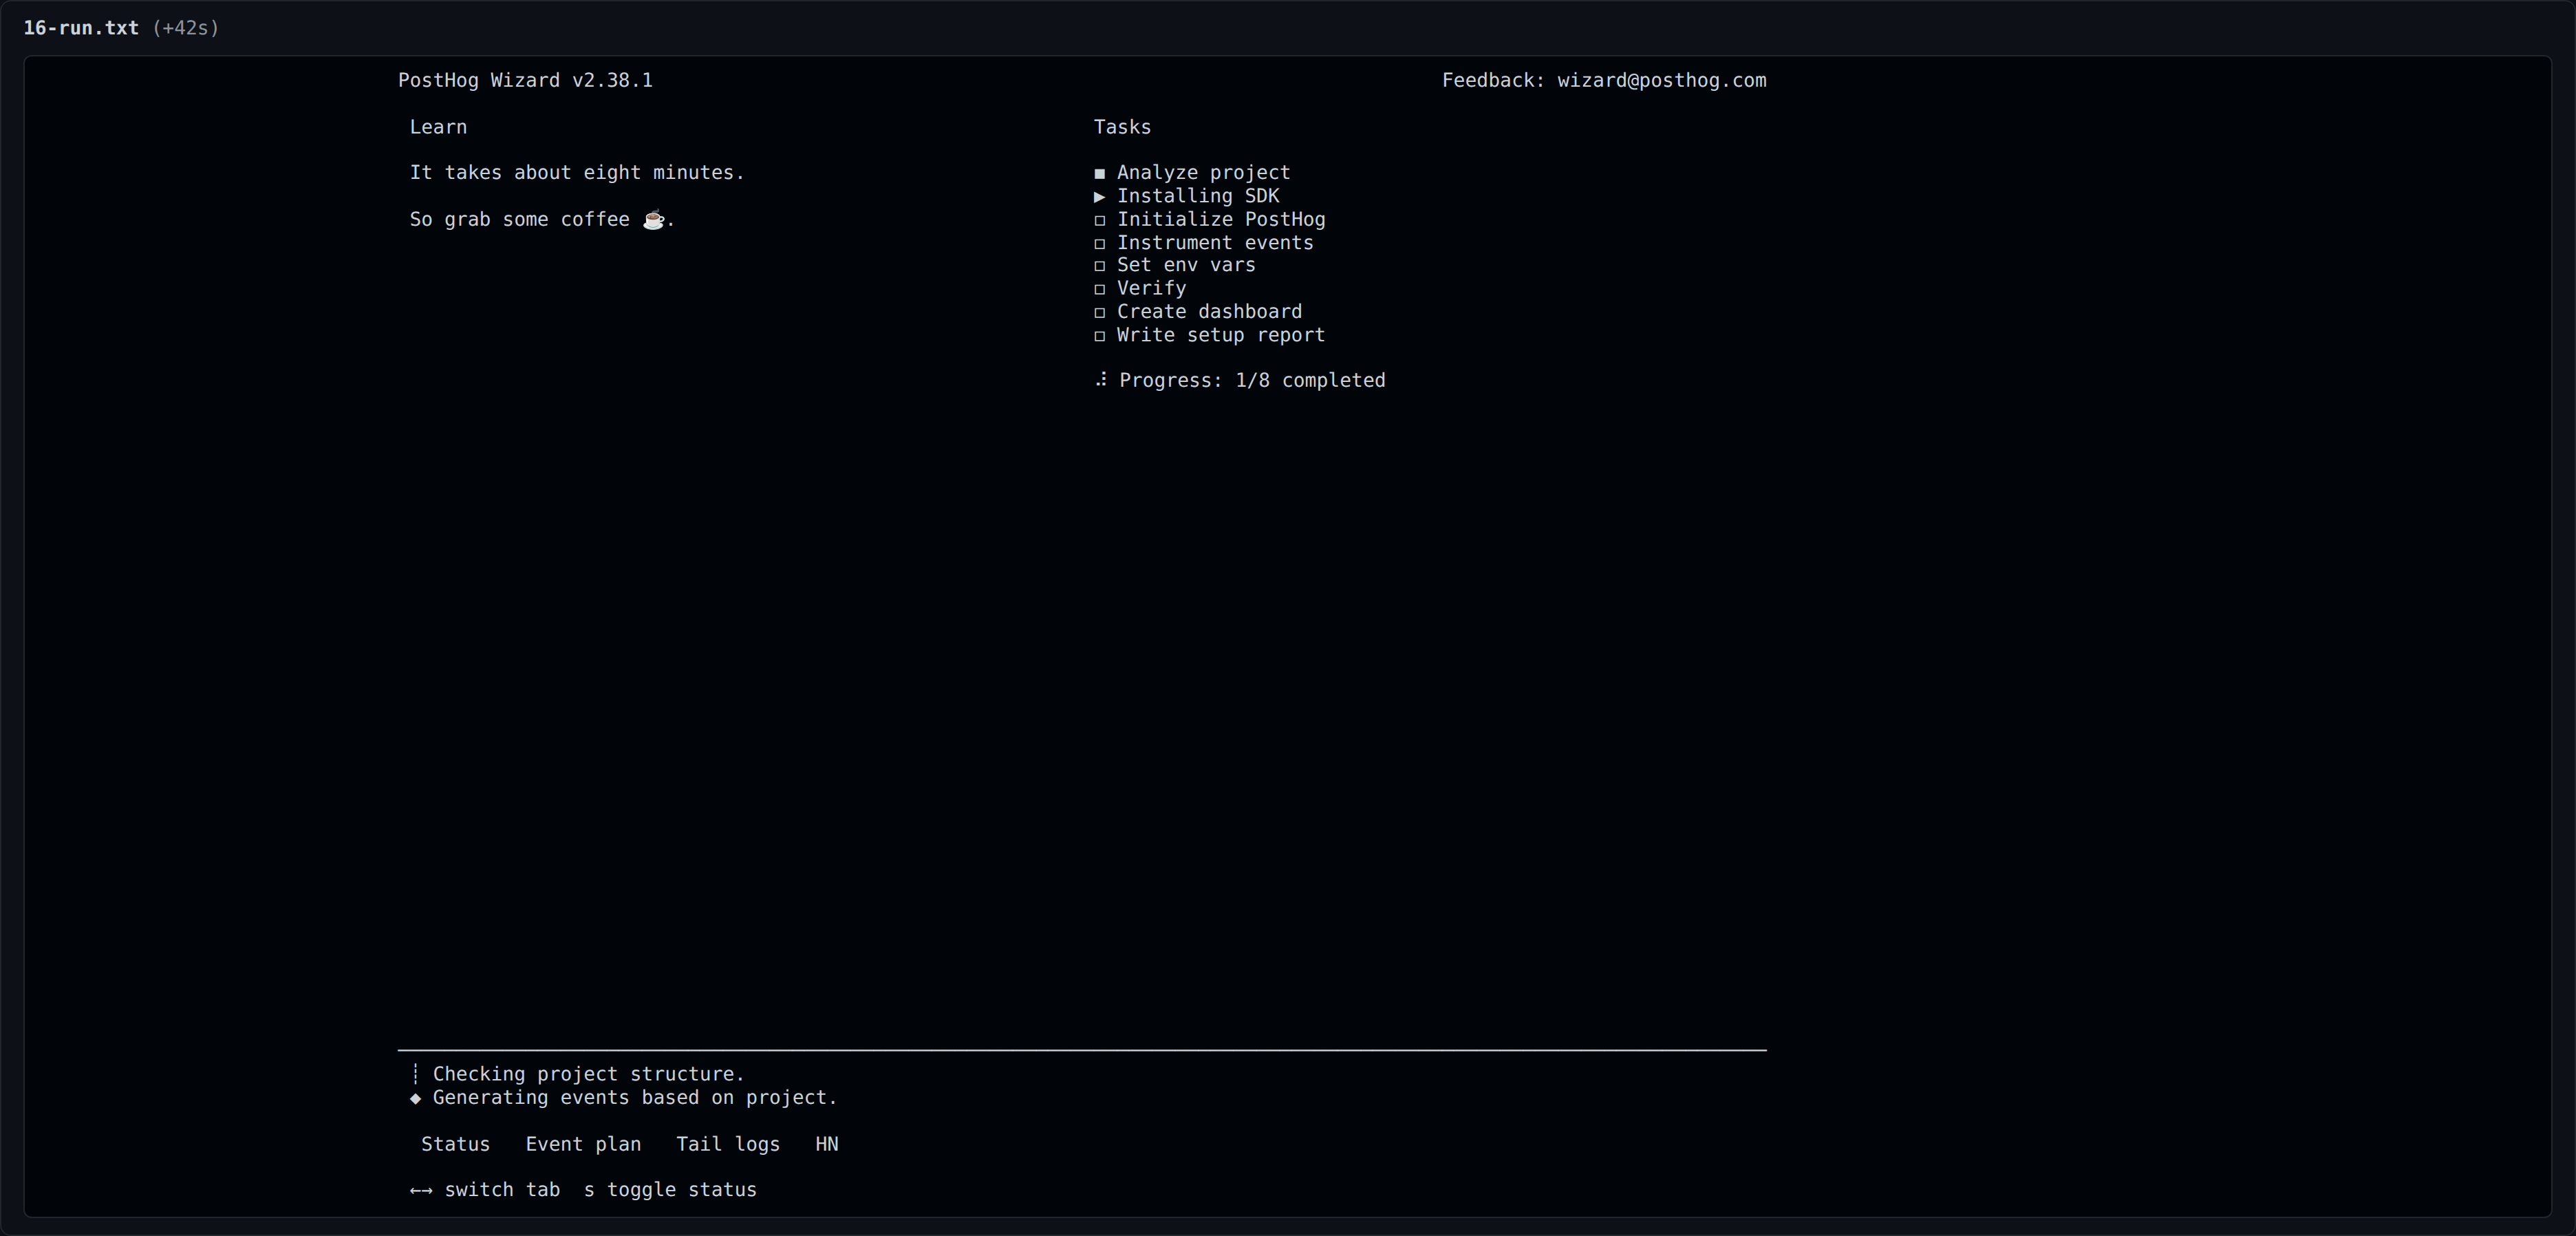Viewport: 2576px width, 1236px height.
Task: Click the checkbox beside Create dashboard
Action: pyautogui.click(x=1100, y=312)
